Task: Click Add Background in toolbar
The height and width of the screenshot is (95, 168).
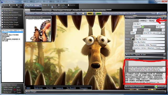Action: tap(58, 14)
